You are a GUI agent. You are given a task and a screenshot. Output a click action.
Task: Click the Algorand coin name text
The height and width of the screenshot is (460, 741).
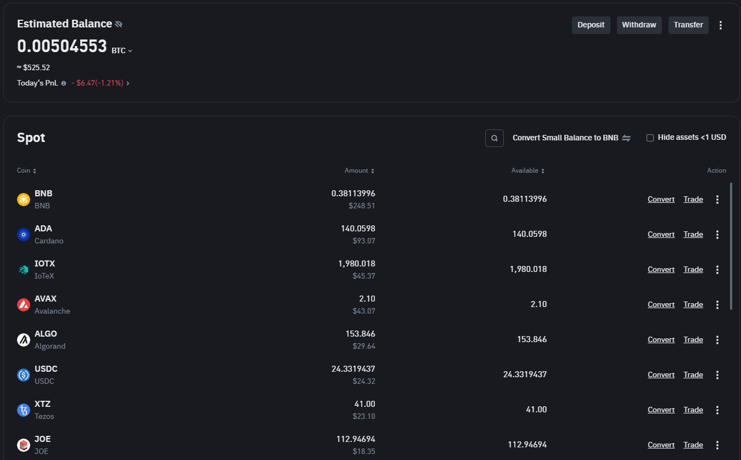(50, 347)
